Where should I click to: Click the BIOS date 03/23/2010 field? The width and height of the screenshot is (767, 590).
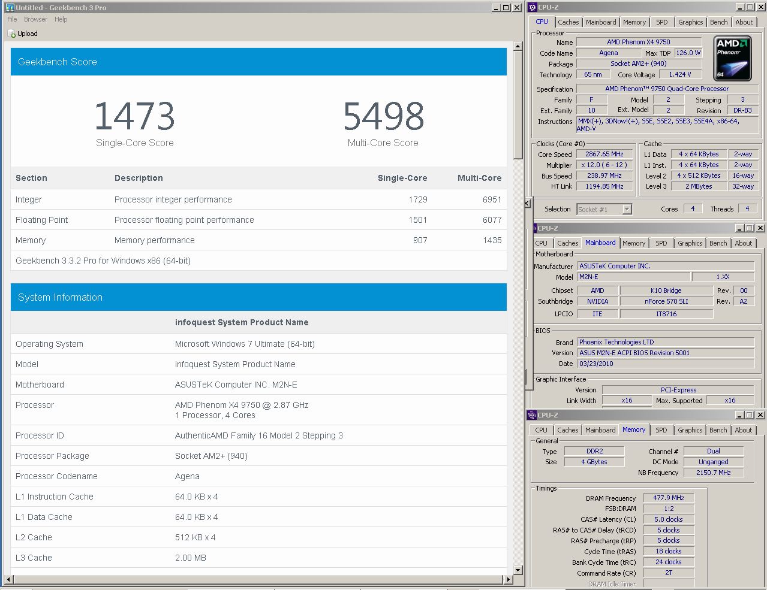pos(666,364)
